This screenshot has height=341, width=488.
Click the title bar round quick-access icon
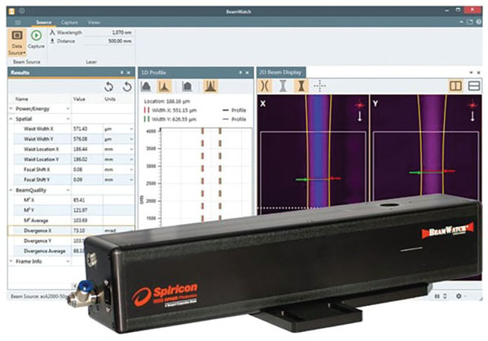(x=22, y=11)
